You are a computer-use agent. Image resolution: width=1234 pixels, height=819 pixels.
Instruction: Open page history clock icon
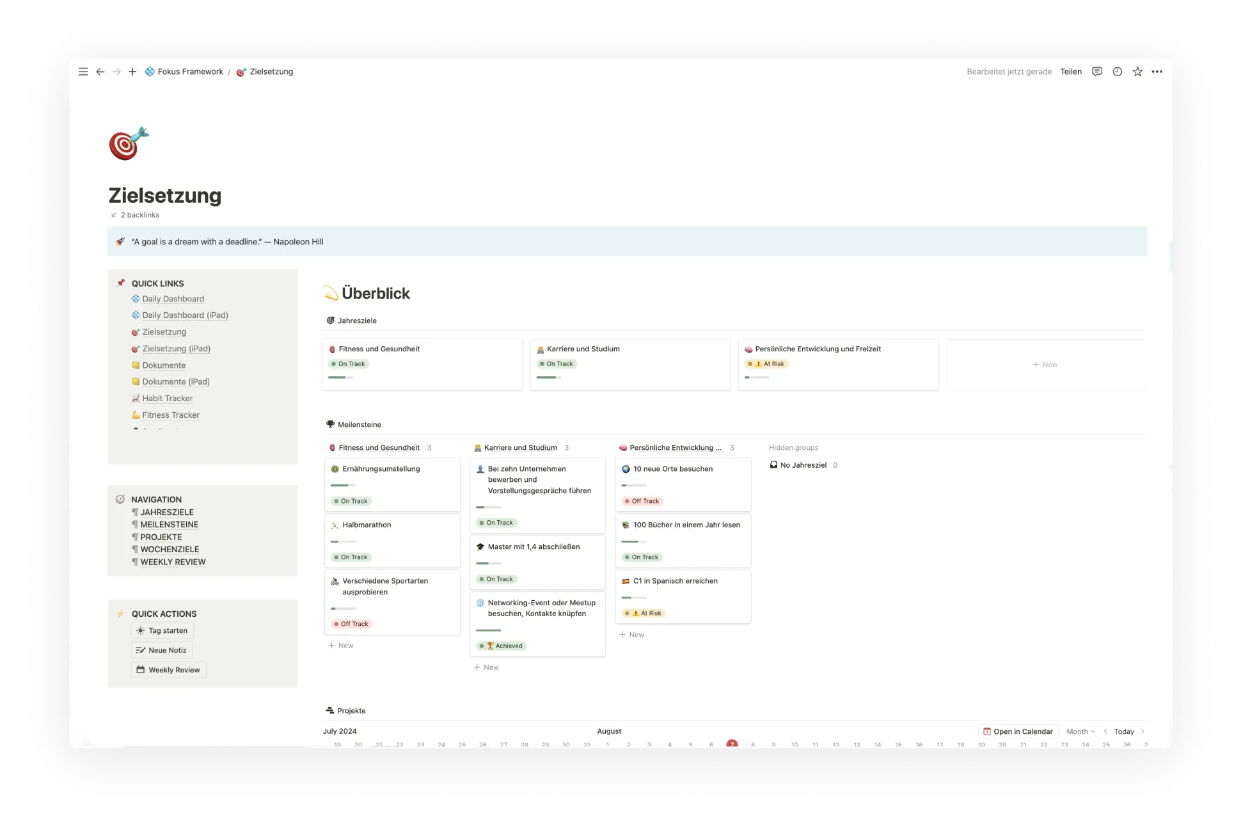pos(1117,72)
